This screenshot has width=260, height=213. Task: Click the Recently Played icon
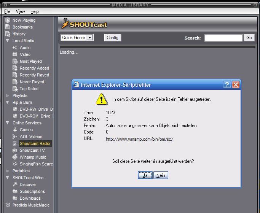pyautogui.click(x=15, y=75)
